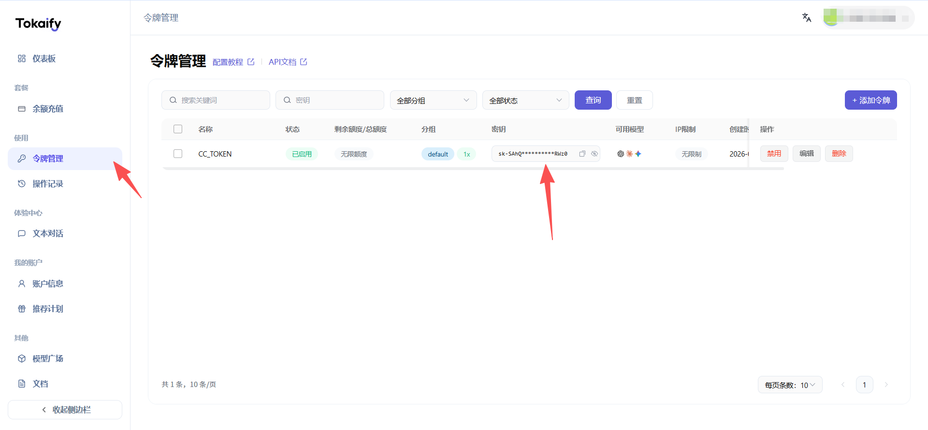This screenshot has width=928, height=430.
Task: Click the CC_TOKEN name cell
Action: point(215,154)
